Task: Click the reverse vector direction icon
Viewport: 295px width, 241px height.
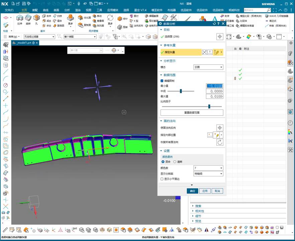Action: (204, 52)
